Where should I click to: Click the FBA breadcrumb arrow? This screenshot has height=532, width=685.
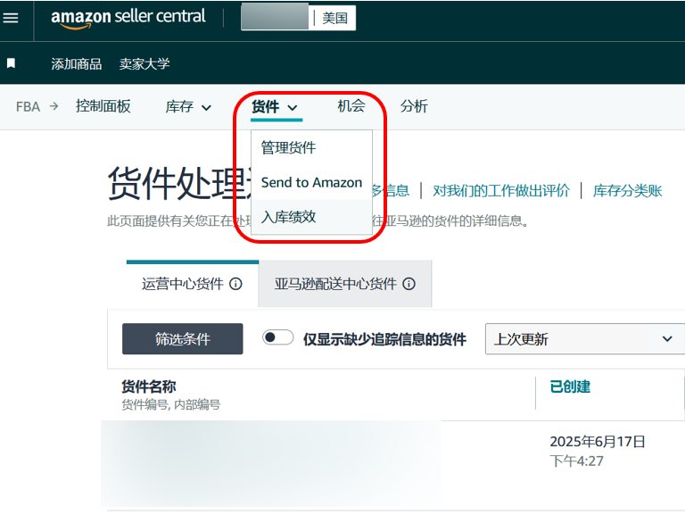54,106
